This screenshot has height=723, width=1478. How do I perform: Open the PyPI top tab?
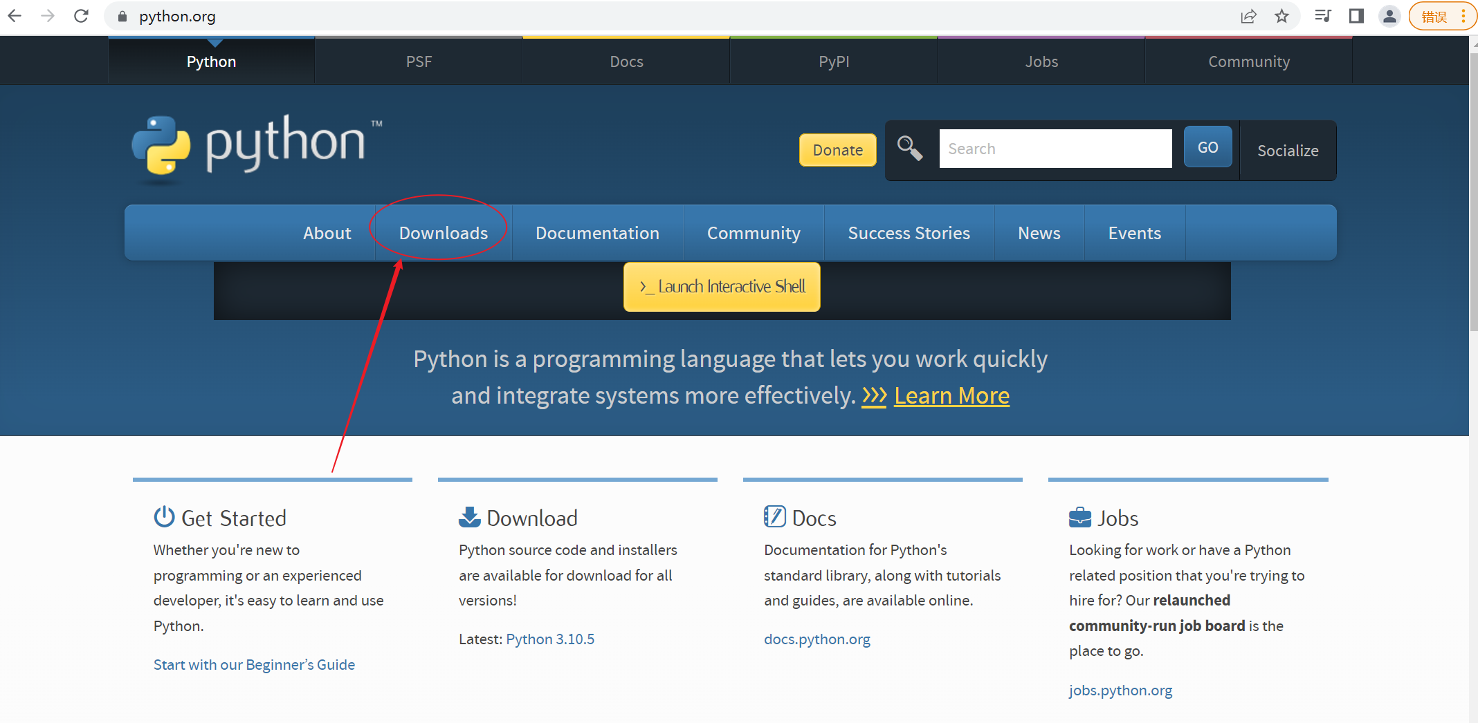[834, 62]
